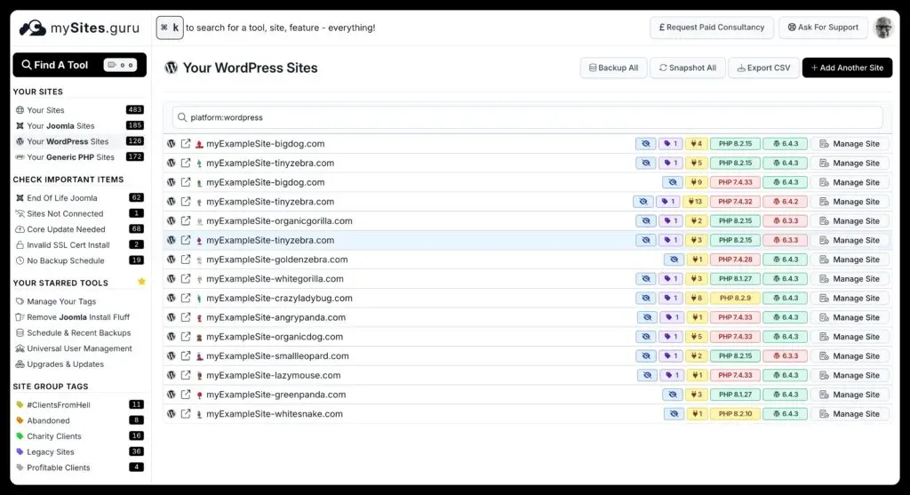Toggle eye visibility badge on organicdog row
This screenshot has width=910, height=495.
tap(646, 337)
